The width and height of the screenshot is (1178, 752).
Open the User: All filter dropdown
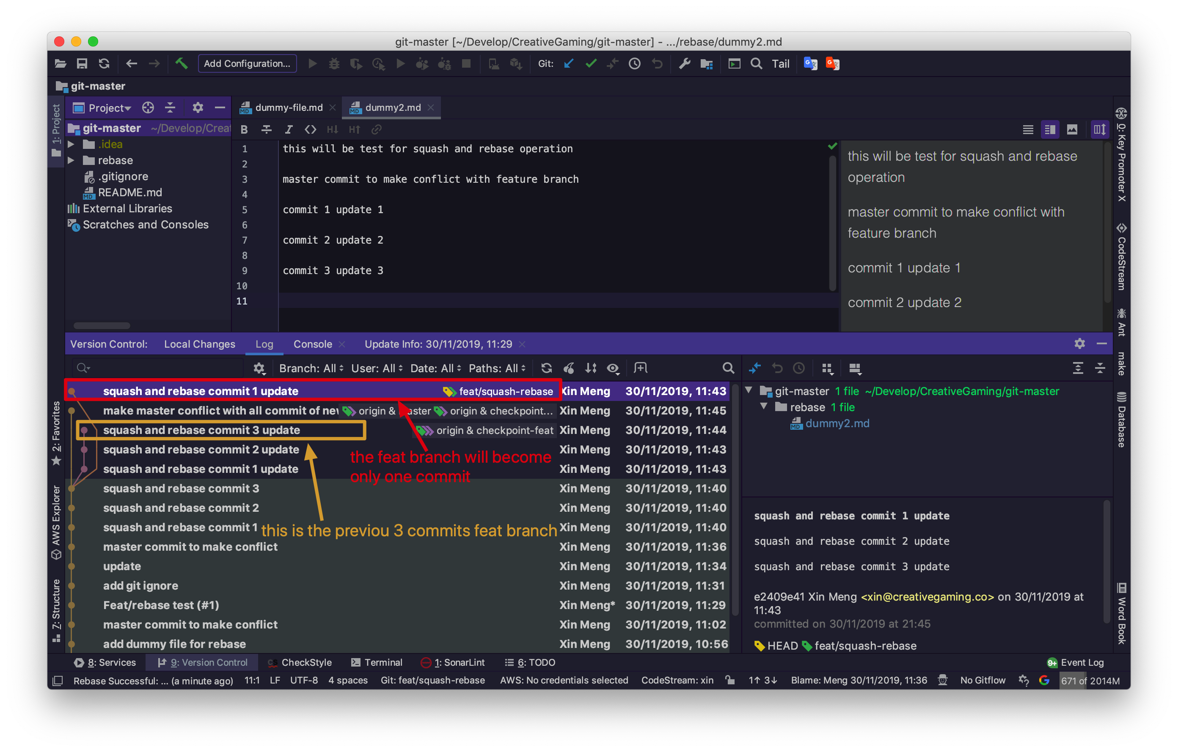tap(376, 368)
